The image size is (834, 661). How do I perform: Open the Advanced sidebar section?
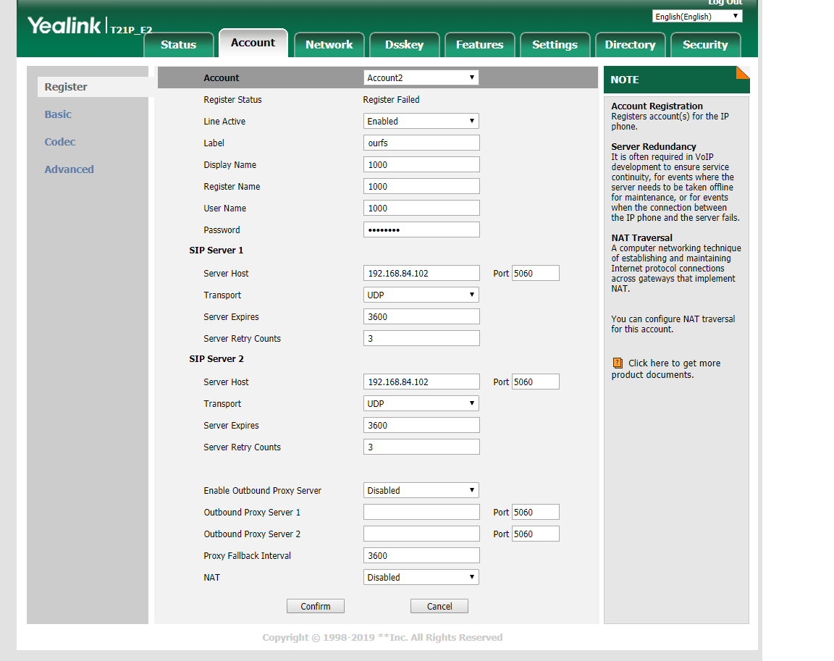(x=69, y=169)
